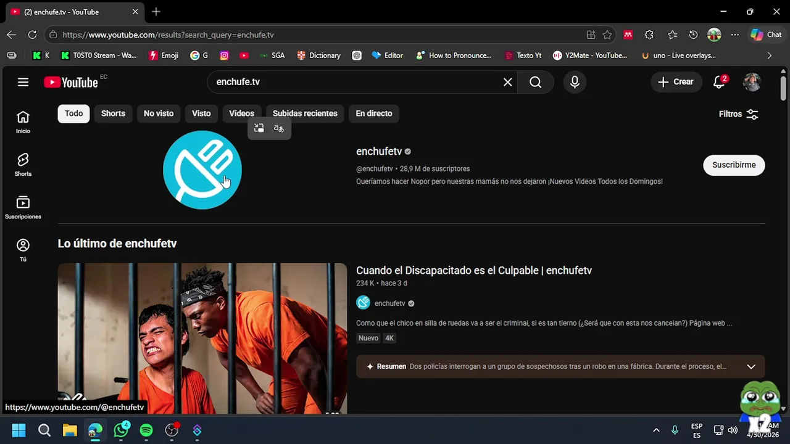This screenshot has width=790, height=444.
Task: Open the browser extensions puzzle icon
Action: coord(649,35)
